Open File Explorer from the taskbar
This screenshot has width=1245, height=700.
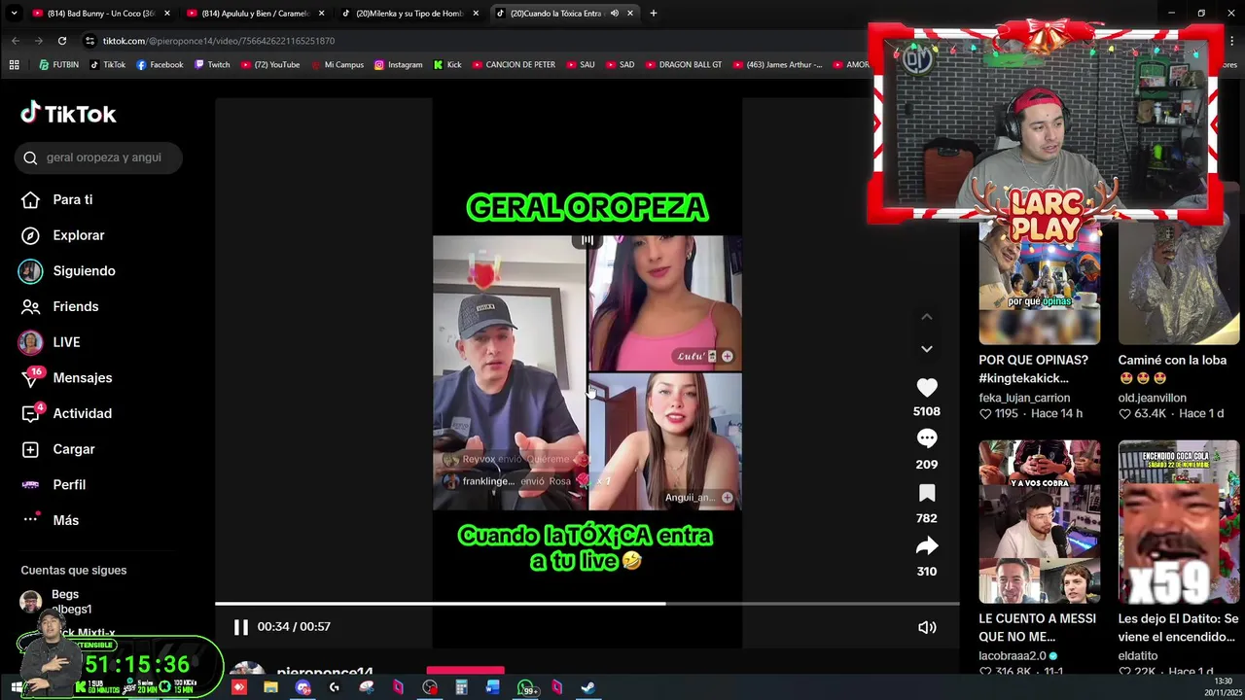coord(270,687)
